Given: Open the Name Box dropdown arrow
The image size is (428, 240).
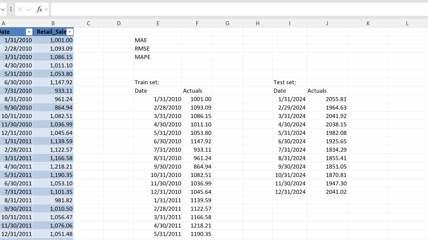Looking at the screenshot, I should click(3, 9).
